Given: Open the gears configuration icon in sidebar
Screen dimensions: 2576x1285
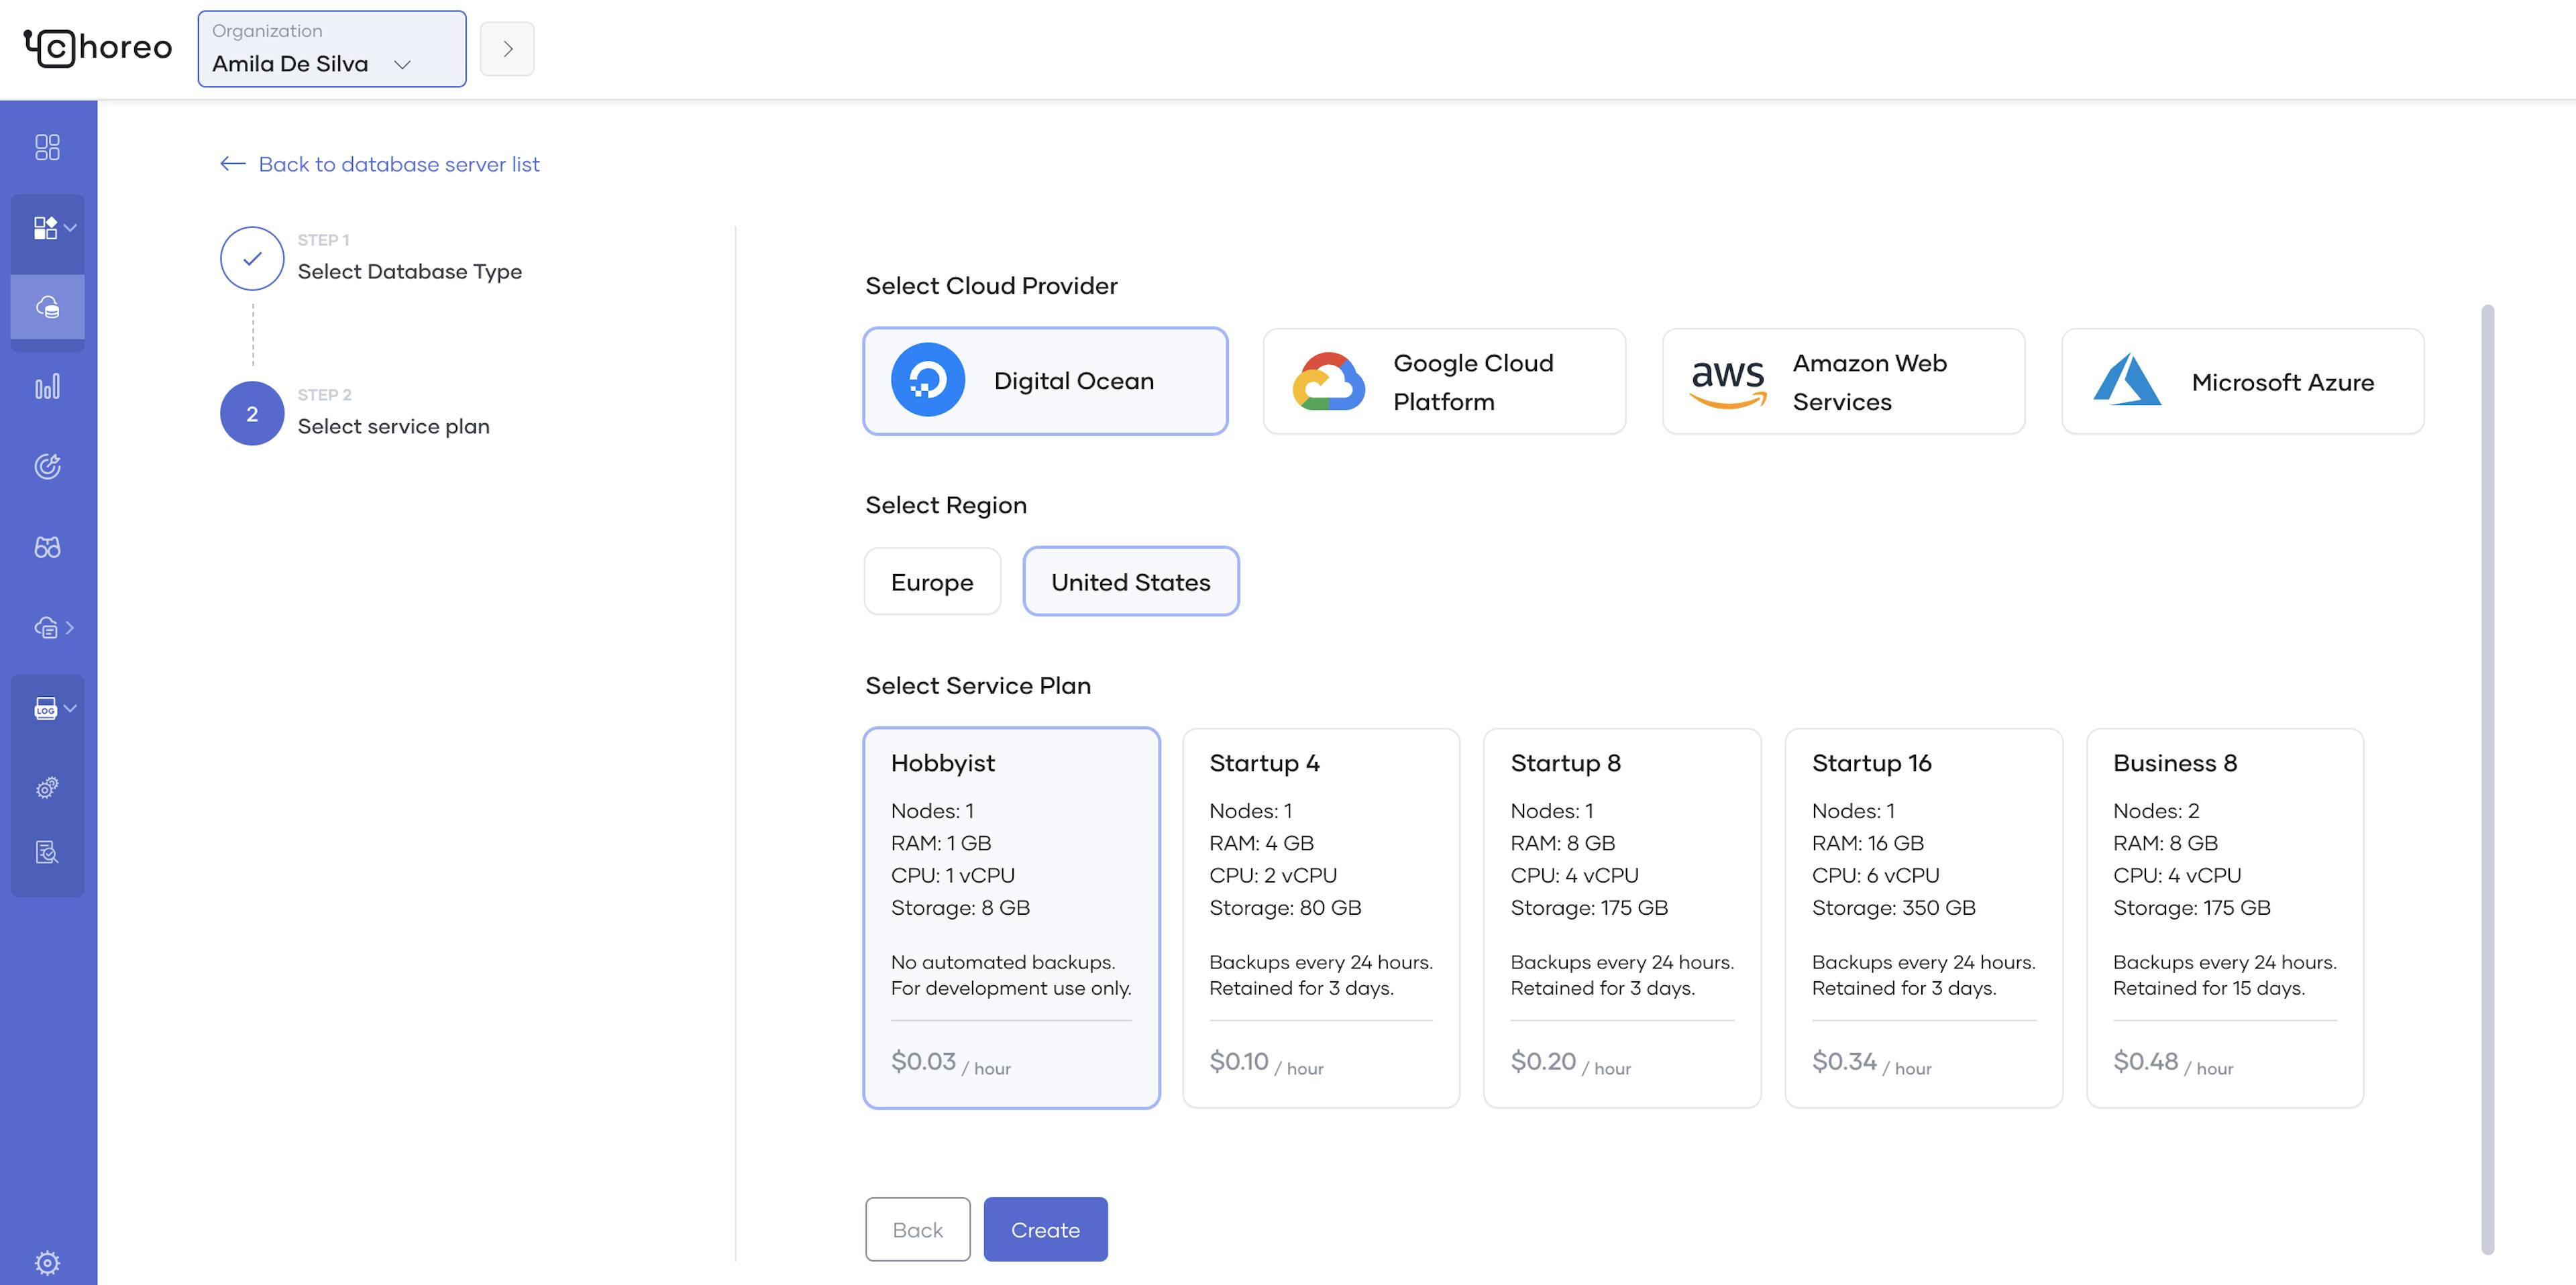Looking at the screenshot, I should coord(47,788).
